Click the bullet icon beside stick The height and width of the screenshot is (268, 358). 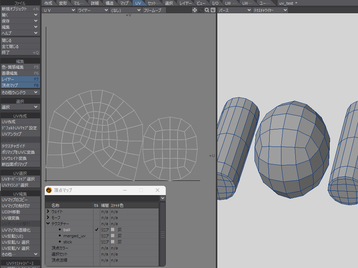coord(60,242)
